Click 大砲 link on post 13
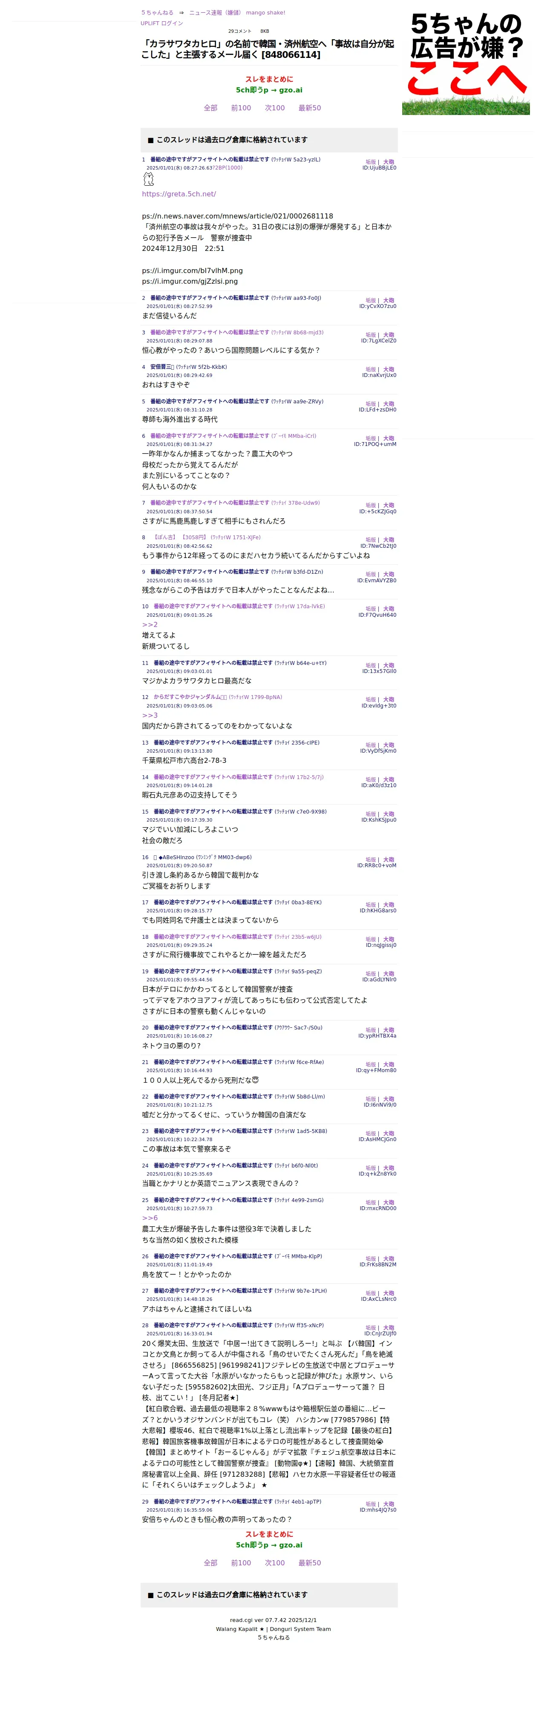This screenshot has width=547, height=1711. click(389, 745)
